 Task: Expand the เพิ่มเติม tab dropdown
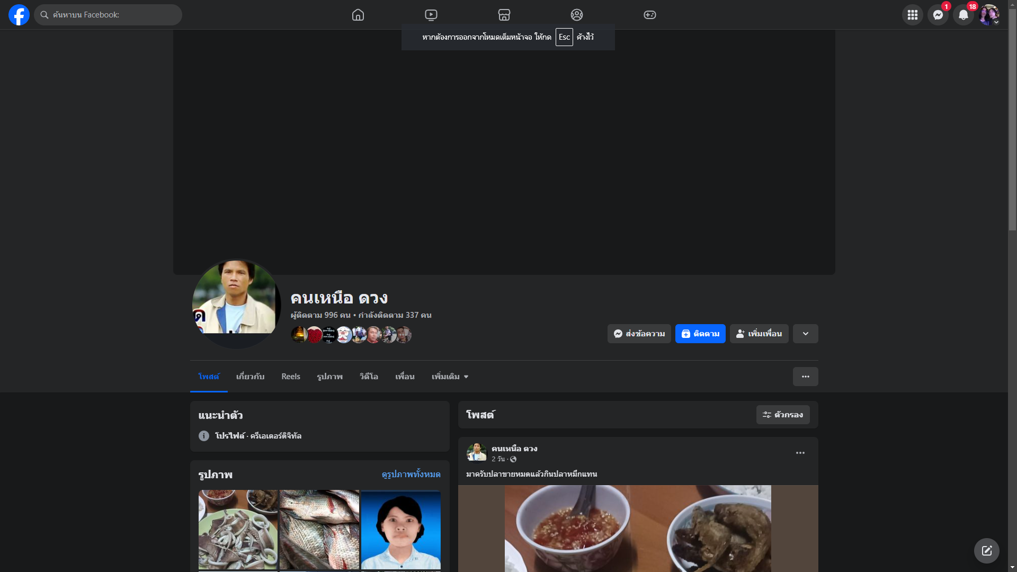450,377
